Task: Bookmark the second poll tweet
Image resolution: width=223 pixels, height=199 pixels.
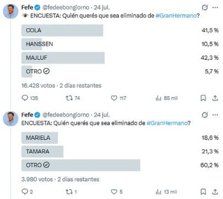Action: click(203, 192)
